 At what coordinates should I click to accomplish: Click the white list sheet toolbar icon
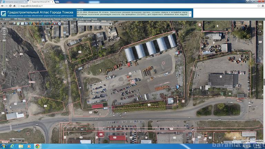[22, 23]
